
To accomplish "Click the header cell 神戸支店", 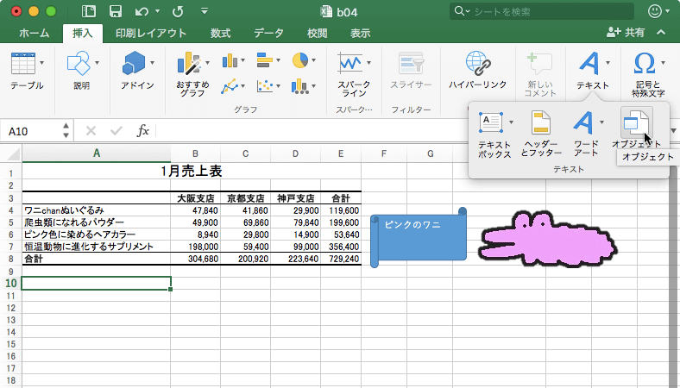I will tap(296, 198).
